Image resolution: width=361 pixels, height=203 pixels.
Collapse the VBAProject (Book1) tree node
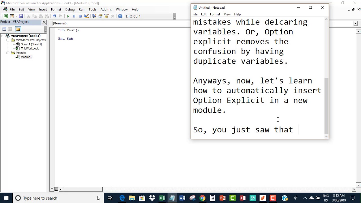[3, 36]
